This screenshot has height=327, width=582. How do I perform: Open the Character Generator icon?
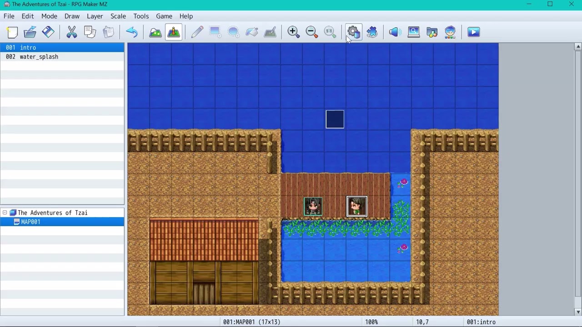pos(450,32)
